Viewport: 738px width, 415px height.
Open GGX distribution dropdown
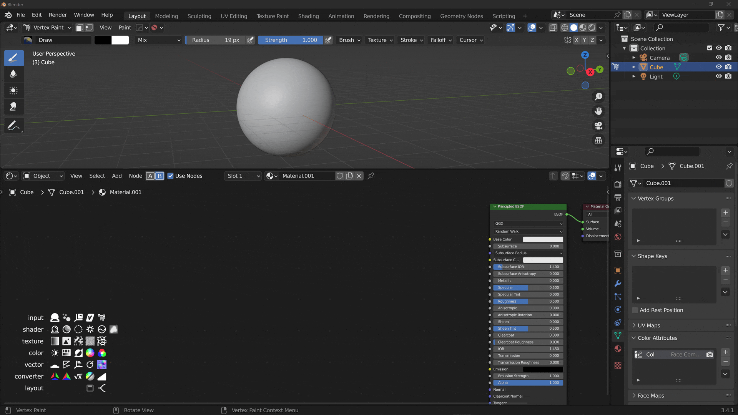529,224
